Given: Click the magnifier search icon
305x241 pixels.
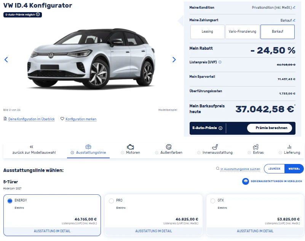Looking at the screenshot, I should 218,169.
